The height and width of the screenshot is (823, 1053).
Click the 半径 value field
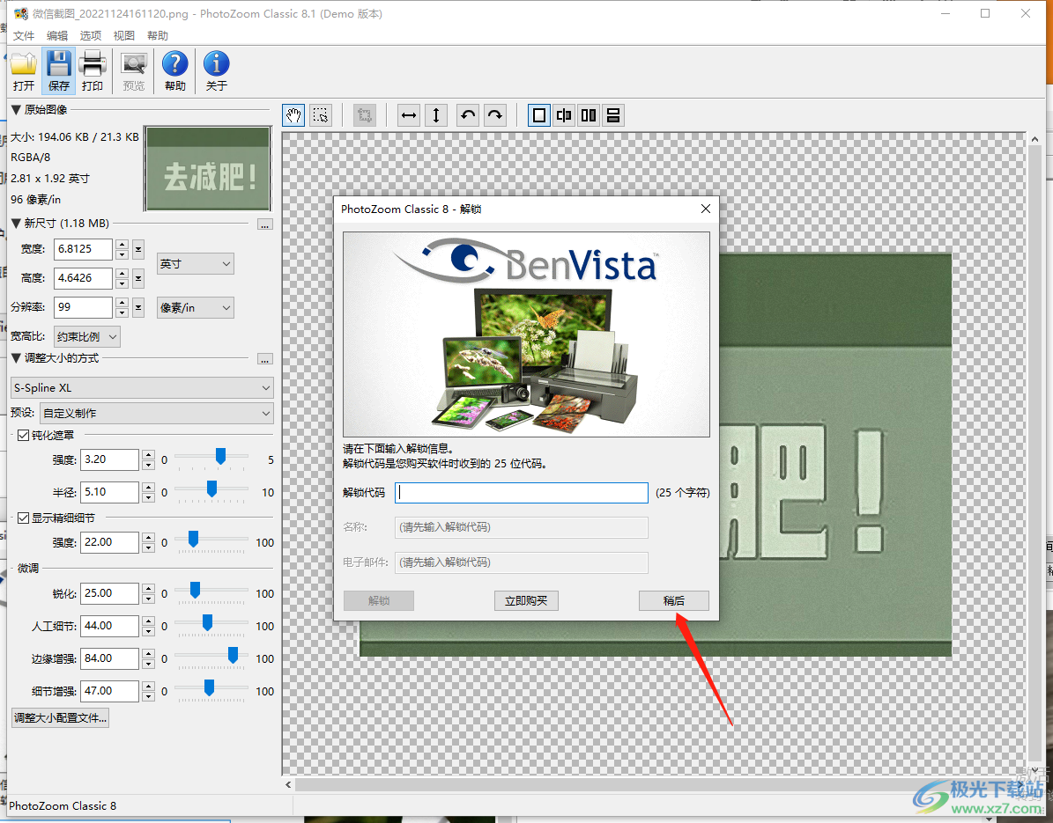point(109,492)
